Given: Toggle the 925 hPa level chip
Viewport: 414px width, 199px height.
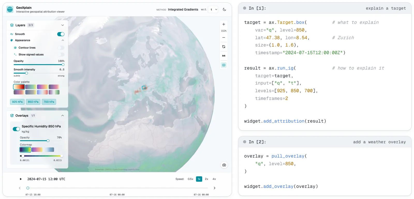Looking at the screenshot, I should 17,102.
